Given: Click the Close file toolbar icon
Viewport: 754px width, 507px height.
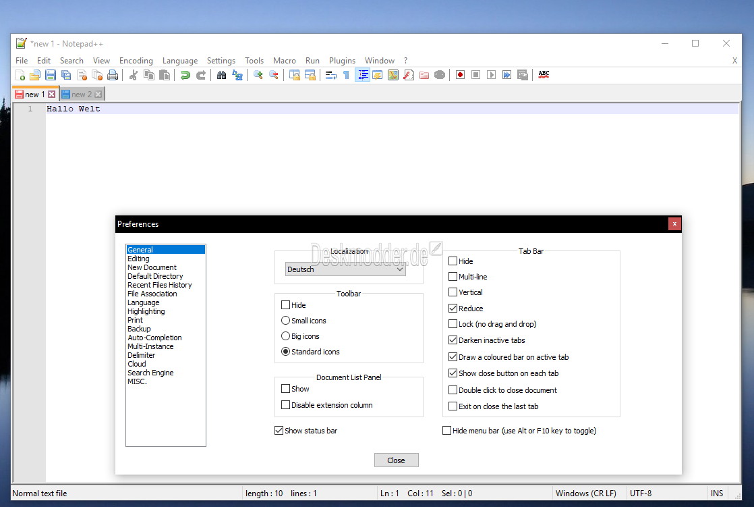Looking at the screenshot, I should 82,75.
